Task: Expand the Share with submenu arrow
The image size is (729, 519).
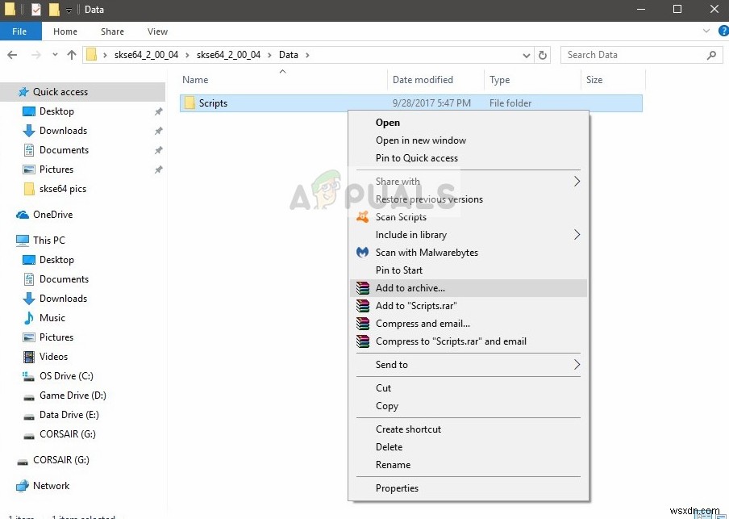Action: coord(577,182)
